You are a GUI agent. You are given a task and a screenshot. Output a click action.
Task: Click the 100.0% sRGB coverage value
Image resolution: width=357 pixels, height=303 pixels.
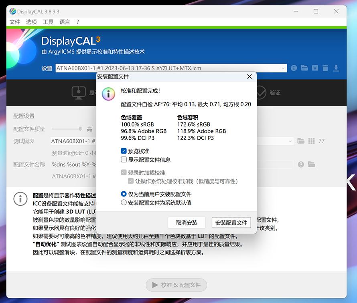tap(137, 124)
